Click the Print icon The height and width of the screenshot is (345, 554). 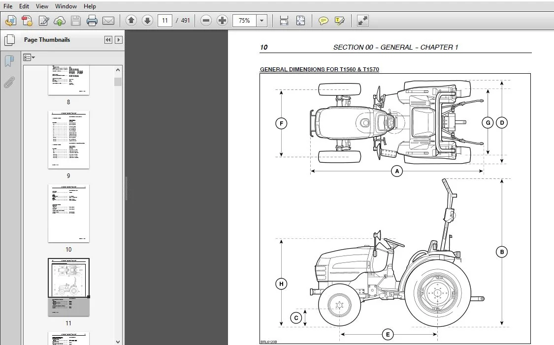92,21
